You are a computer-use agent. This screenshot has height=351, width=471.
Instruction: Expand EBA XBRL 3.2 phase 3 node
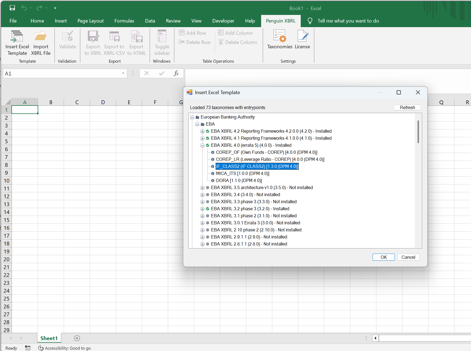tap(203, 209)
